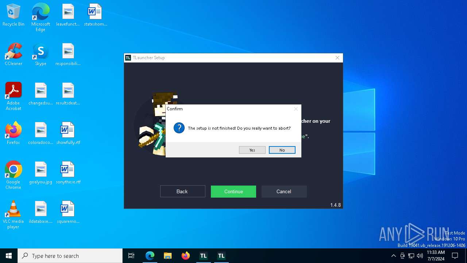Open the Recycle Bin desktop icon
The width and height of the screenshot is (467, 263).
[13, 15]
